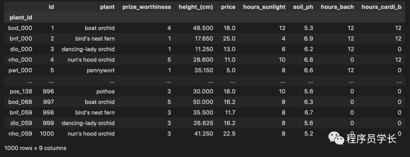This screenshot has height=157, width=410.
Task: Click the 'pennywort' plant cell
Action: [101, 70]
